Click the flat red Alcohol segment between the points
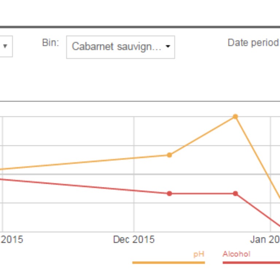280x280 pixels. pyautogui.click(x=202, y=194)
